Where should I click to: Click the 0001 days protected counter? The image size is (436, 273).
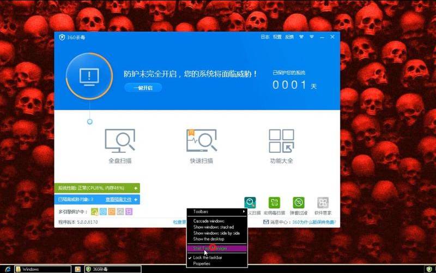point(289,85)
